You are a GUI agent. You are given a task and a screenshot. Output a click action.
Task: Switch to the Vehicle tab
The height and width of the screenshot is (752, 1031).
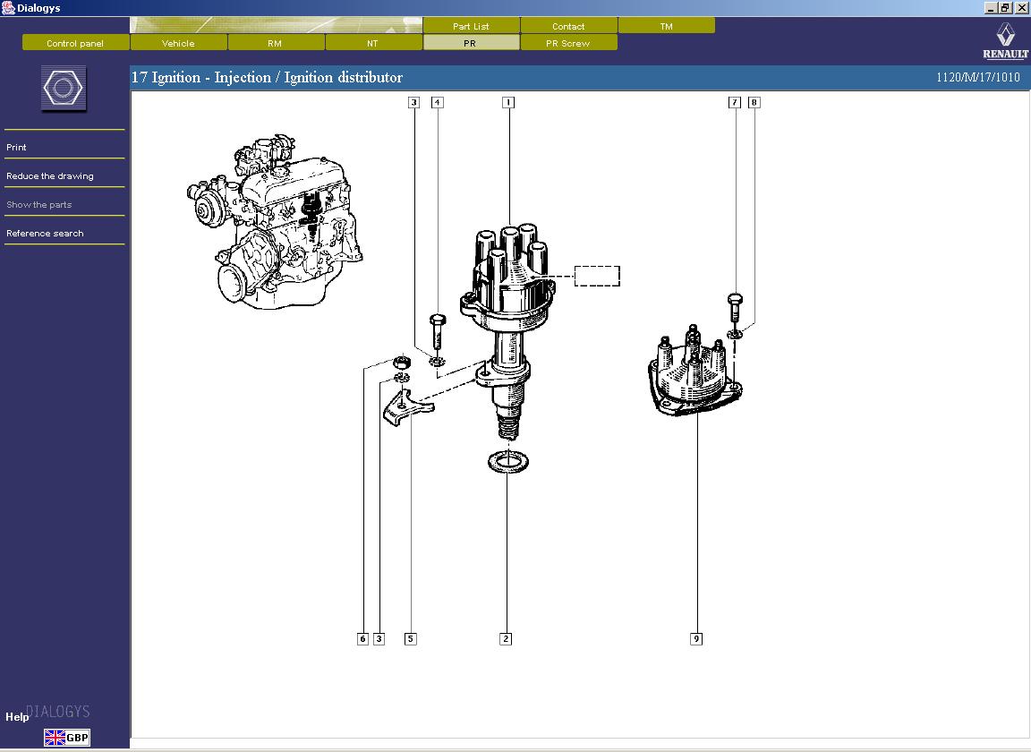[x=179, y=43]
